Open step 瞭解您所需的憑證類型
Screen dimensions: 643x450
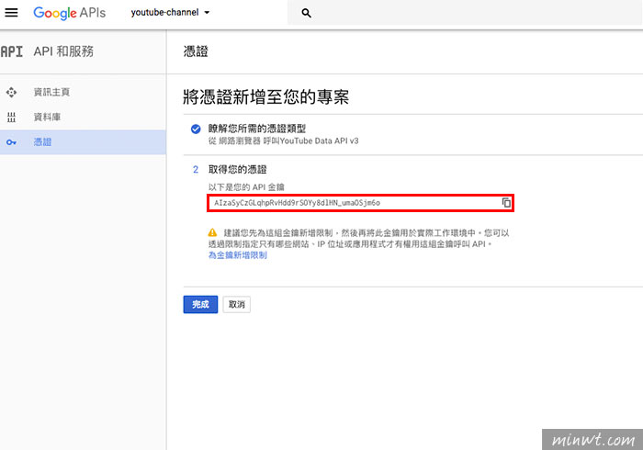(257, 129)
